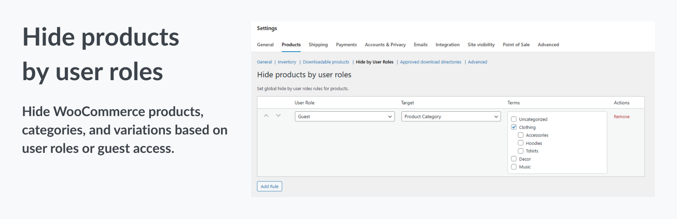This screenshot has width=677, height=219.
Task: Open the Site visibility tab
Action: [481, 45]
